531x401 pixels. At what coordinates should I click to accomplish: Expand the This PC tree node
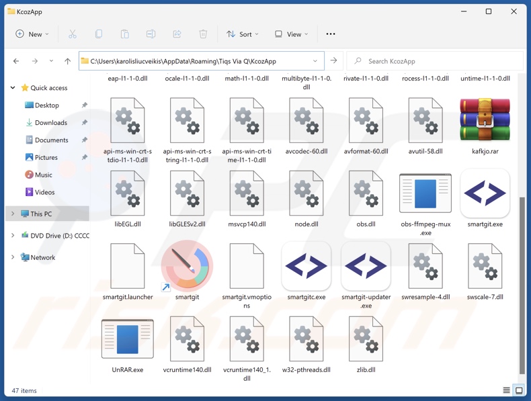(x=13, y=214)
